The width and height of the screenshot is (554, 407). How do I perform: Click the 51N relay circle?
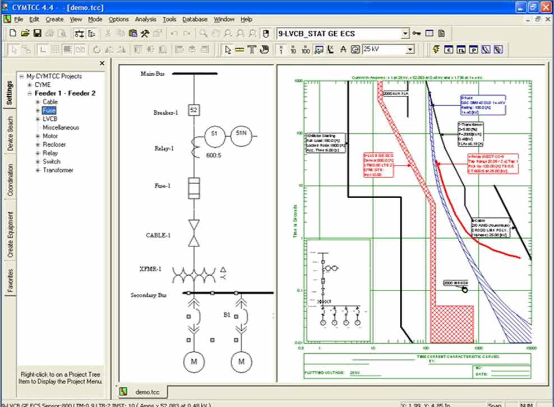[x=241, y=135]
